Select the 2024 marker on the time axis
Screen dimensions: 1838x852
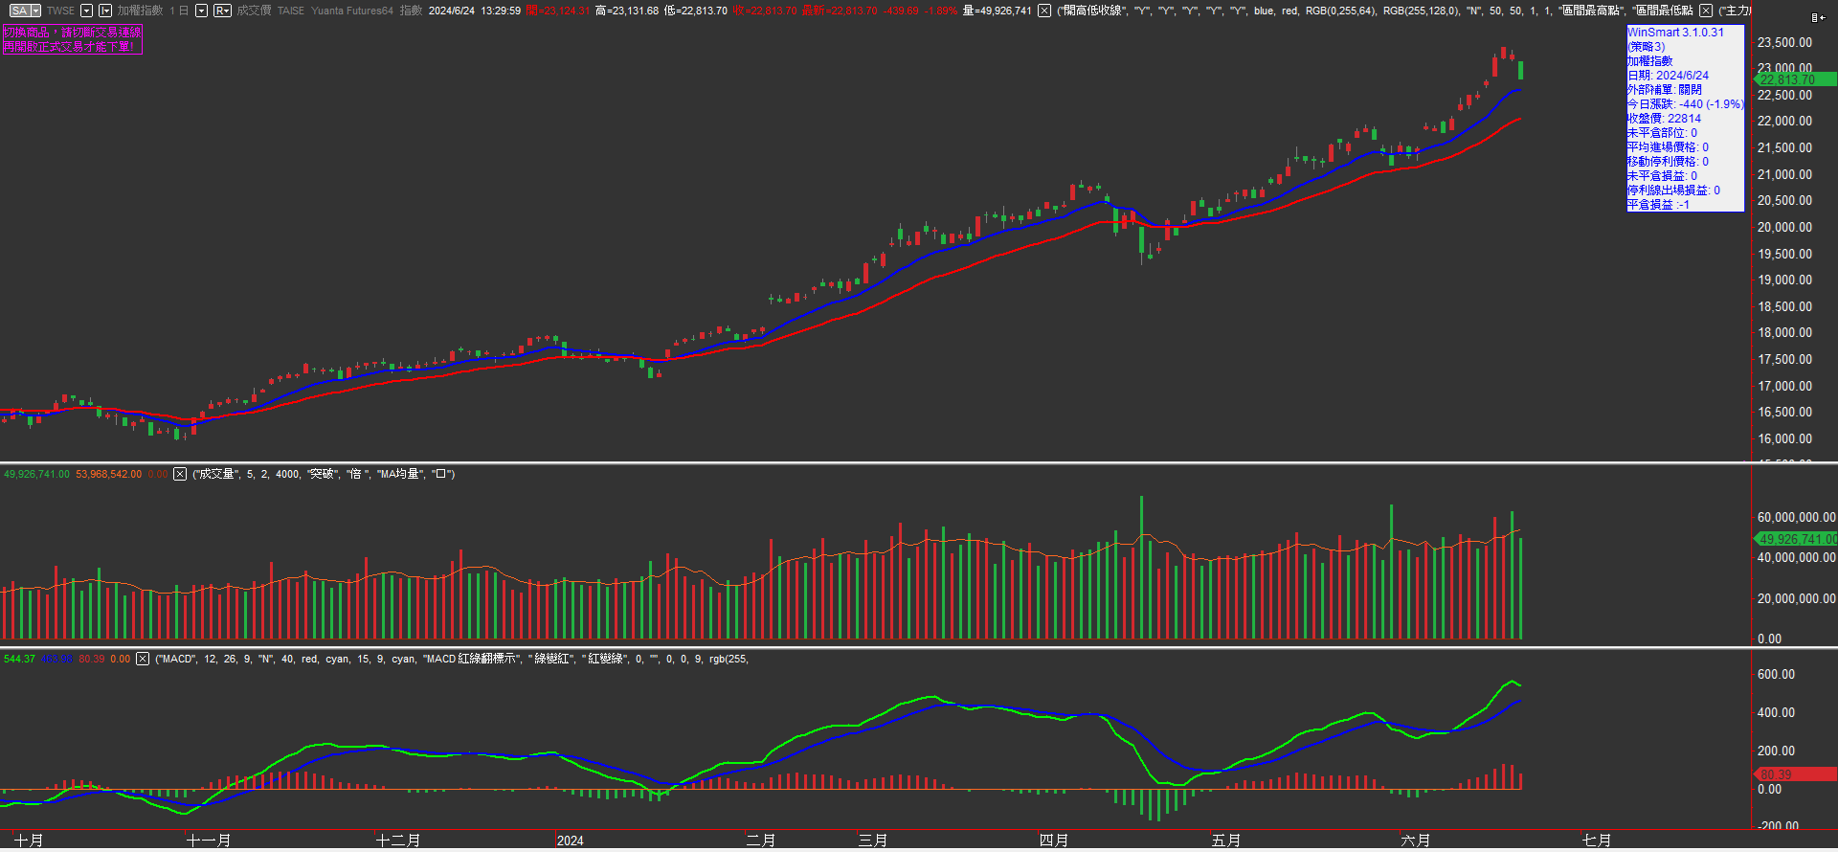(x=571, y=841)
